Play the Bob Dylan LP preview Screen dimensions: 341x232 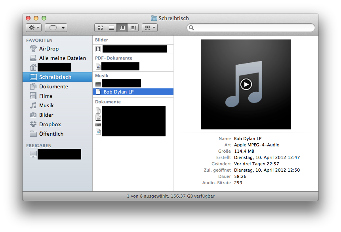click(246, 84)
